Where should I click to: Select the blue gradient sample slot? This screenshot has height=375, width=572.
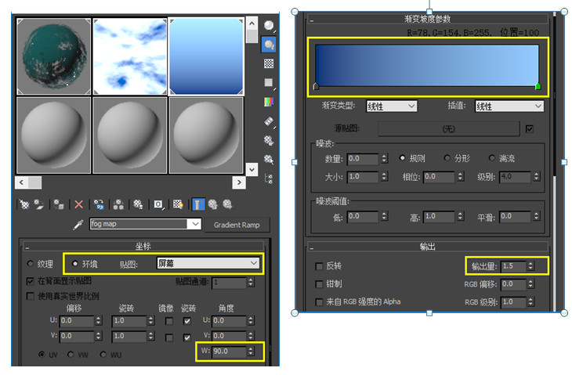[x=206, y=56]
